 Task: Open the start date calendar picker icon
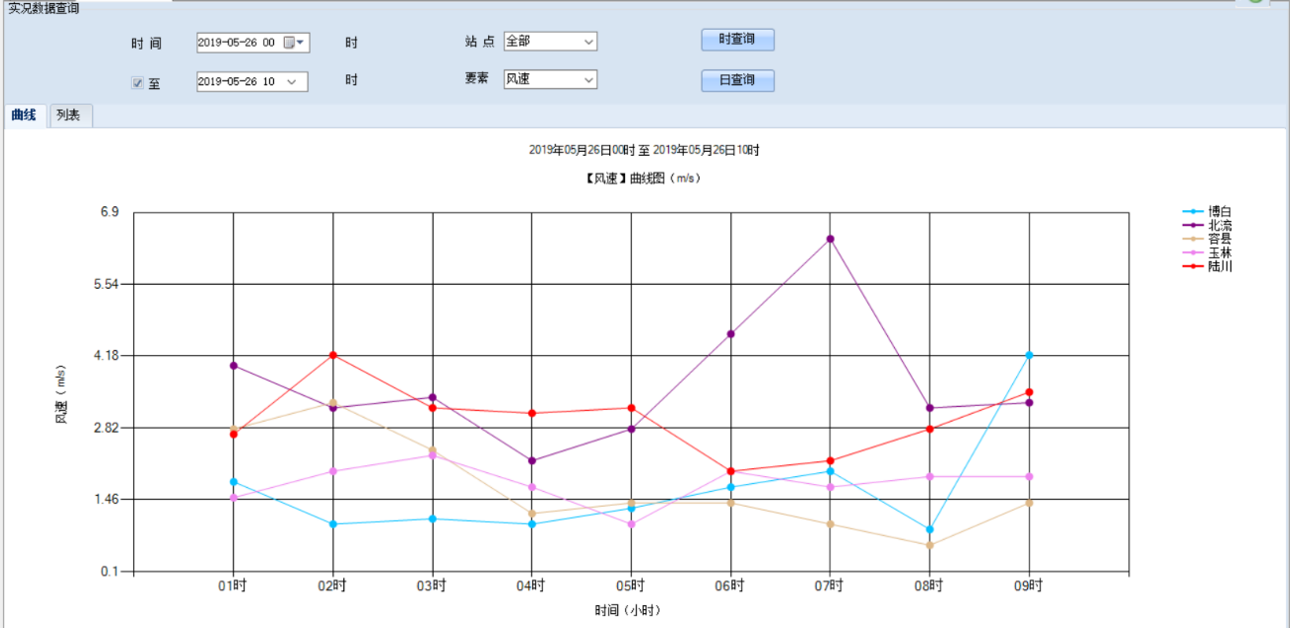click(290, 43)
